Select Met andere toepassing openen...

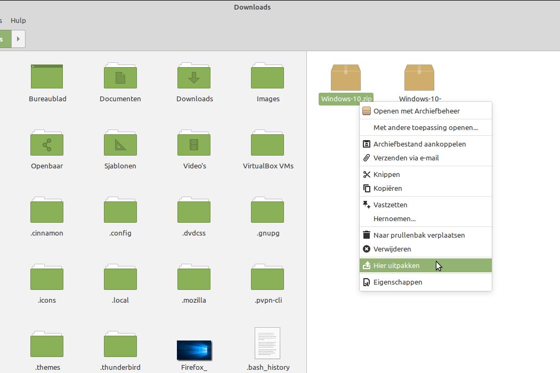(x=425, y=127)
